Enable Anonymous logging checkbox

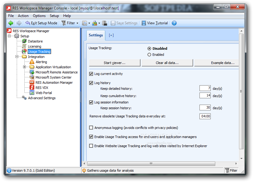(x=91, y=128)
